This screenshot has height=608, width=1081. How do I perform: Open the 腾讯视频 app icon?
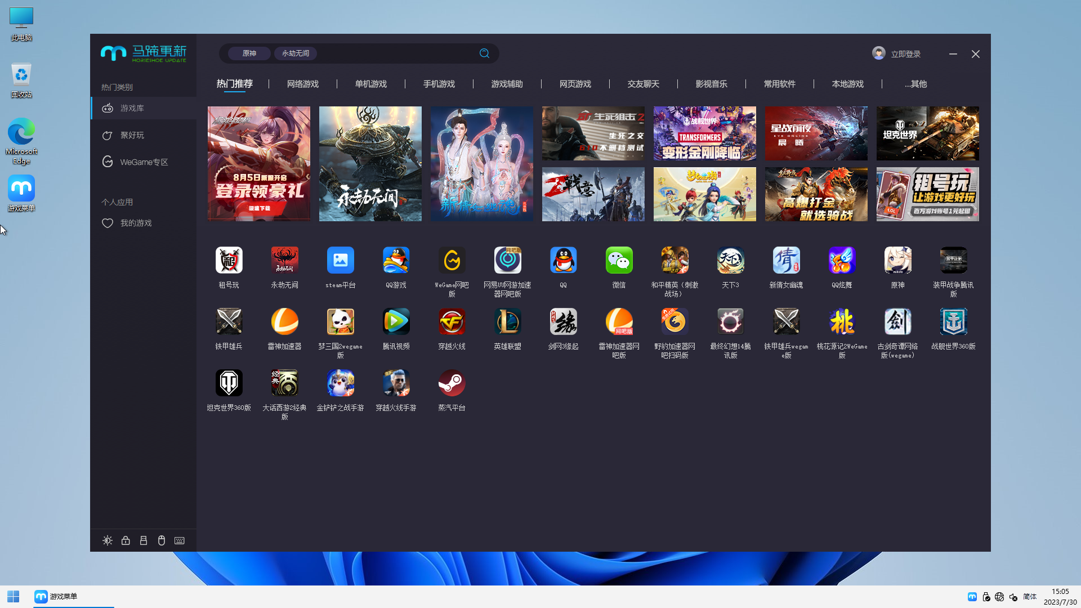[396, 322]
